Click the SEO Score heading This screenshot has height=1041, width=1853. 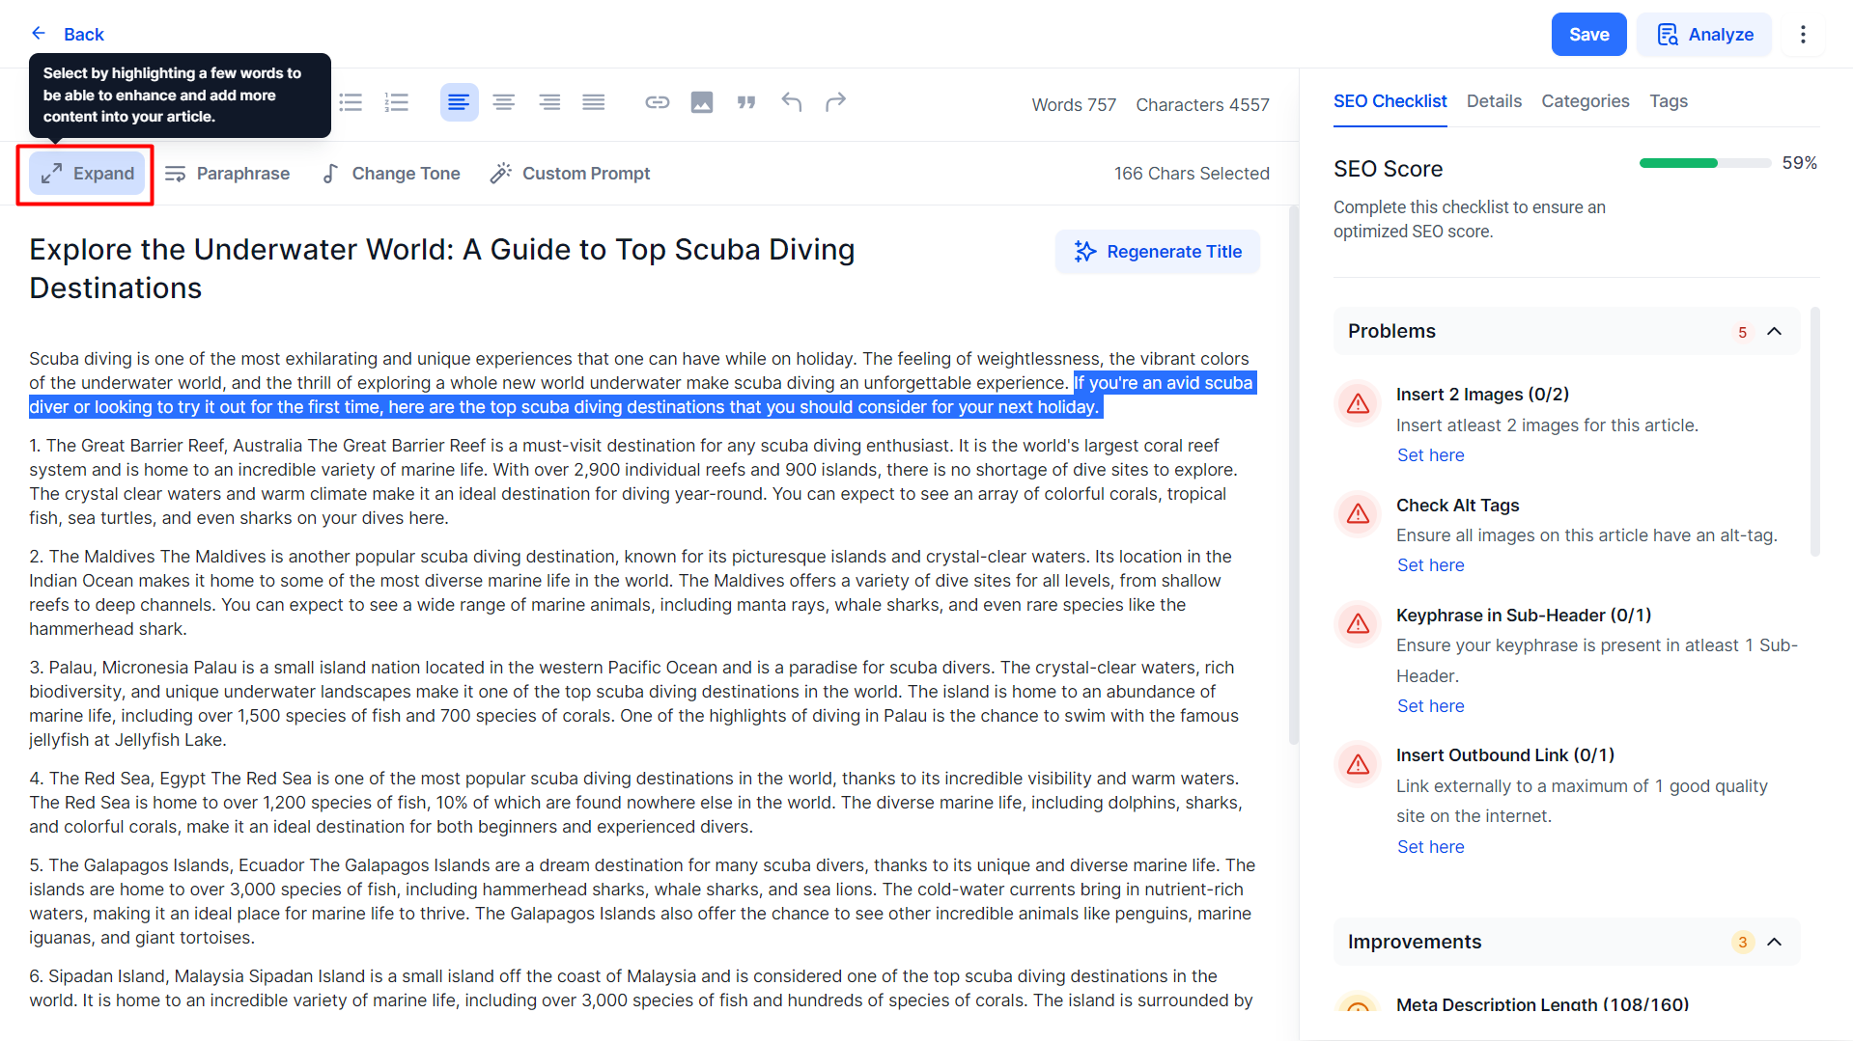tap(1388, 169)
